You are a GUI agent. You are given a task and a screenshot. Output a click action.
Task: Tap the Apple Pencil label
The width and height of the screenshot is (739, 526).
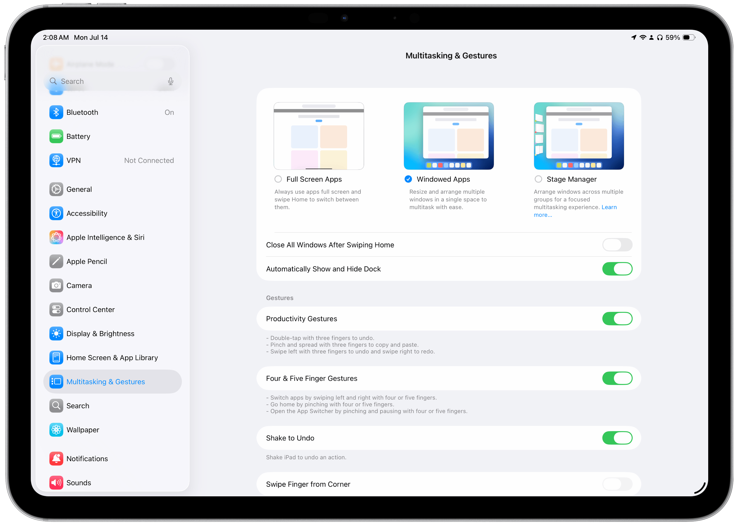[87, 262]
